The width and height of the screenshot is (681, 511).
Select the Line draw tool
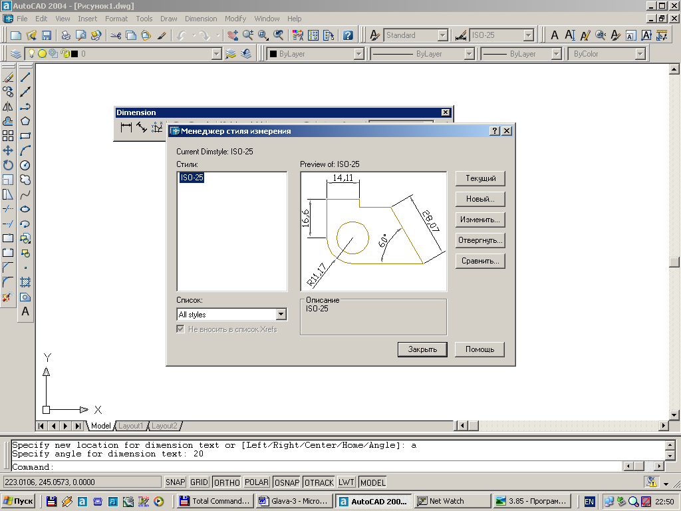[25, 77]
